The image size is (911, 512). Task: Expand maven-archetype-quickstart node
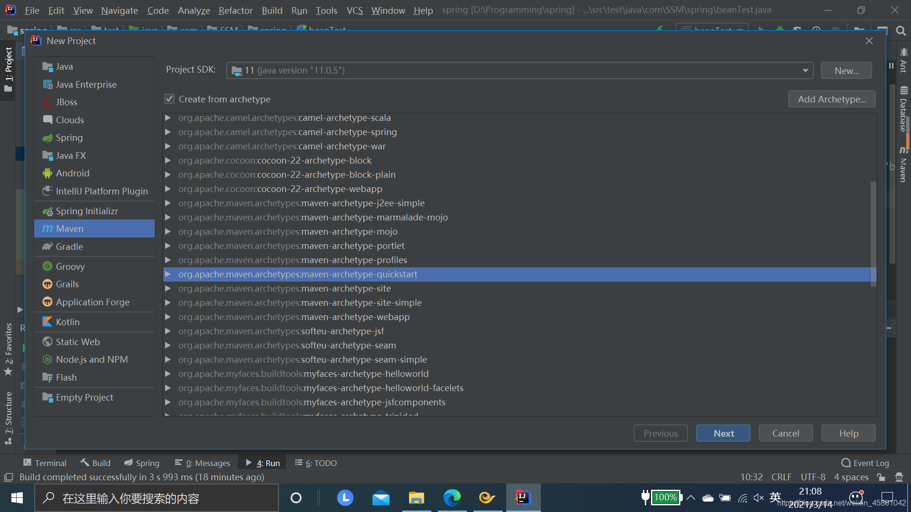167,274
